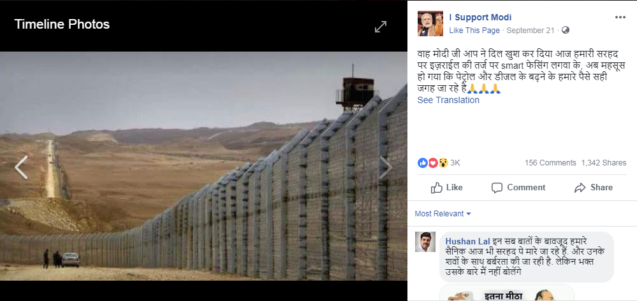Go to next photo with right chevron
This screenshot has width=637, height=301.
(x=386, y=167)
